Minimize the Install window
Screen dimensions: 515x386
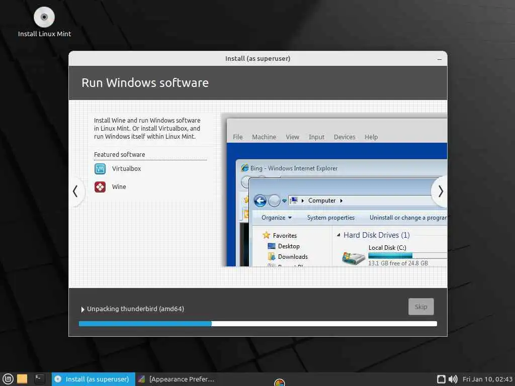pyautogui.click(x=440, y=59)
